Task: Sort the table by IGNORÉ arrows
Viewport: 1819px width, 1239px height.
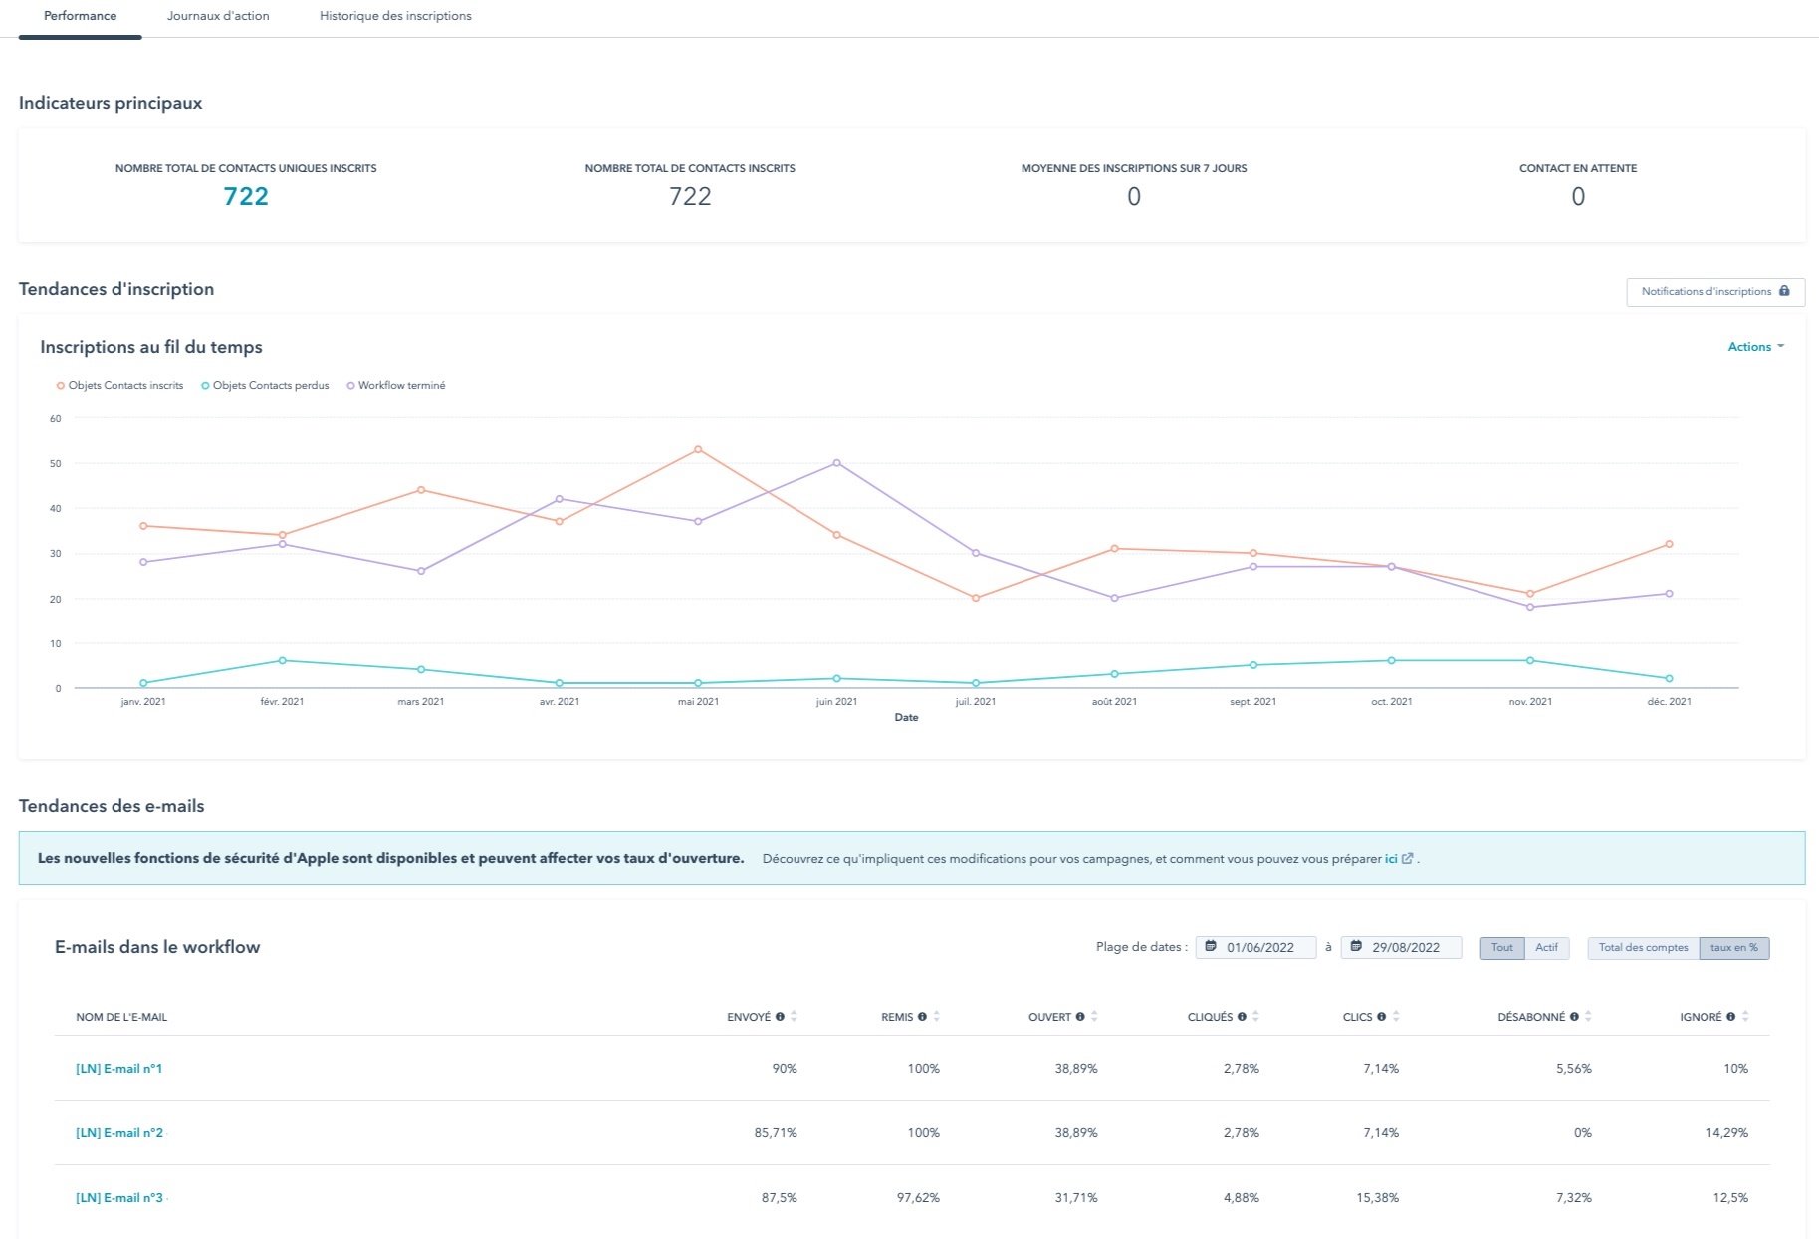Action: tap(1745, 1017)
